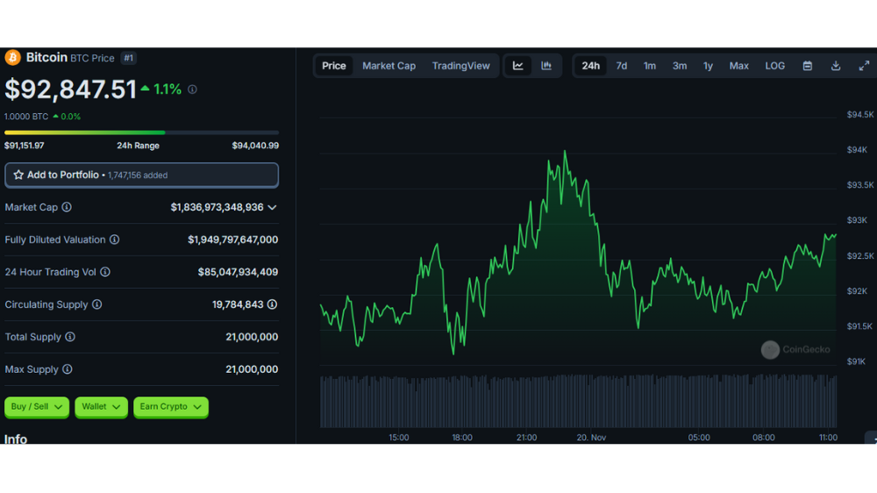This screenshot has height=493, width=877.
Task: Toggle LOG scale on chart
Action: coord(774,66)
